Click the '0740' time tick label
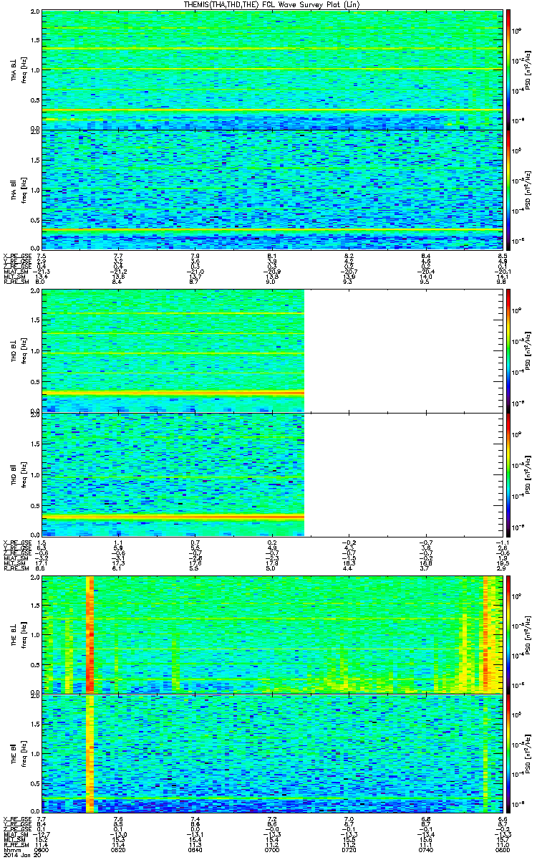The image size is (537, 860). point(426,850)
